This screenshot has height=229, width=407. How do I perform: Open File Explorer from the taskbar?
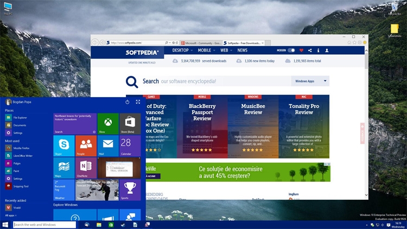click(99, 225)
